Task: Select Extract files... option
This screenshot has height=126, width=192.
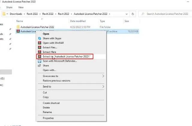Action: [x=50, y=47]
